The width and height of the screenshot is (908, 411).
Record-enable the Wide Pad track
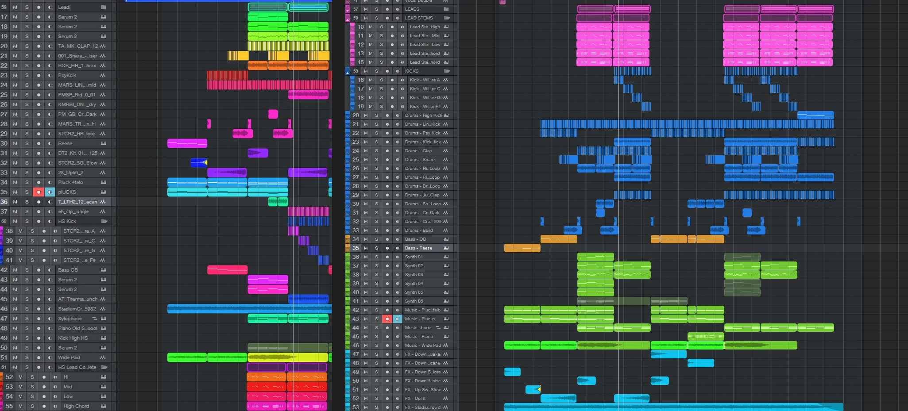39,357
